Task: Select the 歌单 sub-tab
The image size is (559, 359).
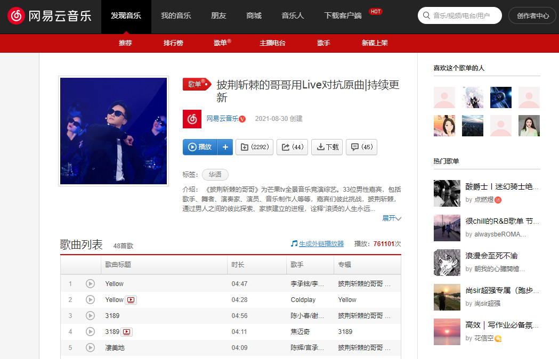Action: tap(222, 43)
